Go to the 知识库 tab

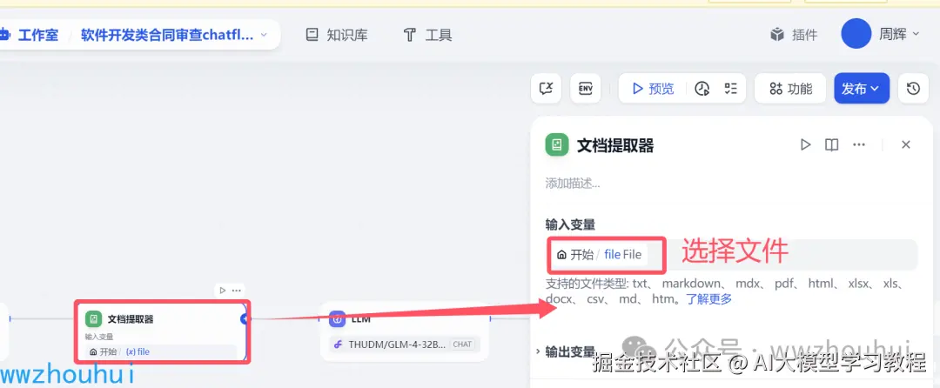[336, 35]
